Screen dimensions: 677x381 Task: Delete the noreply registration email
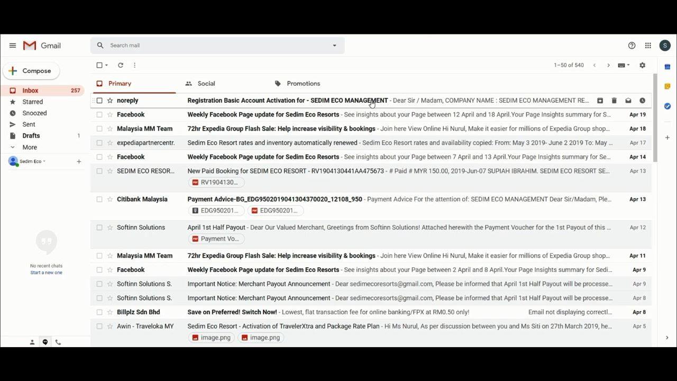click(614, 101)
